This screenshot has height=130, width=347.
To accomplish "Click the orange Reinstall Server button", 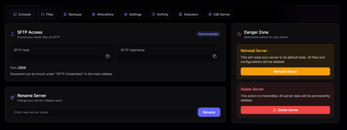I will [285, 71].
